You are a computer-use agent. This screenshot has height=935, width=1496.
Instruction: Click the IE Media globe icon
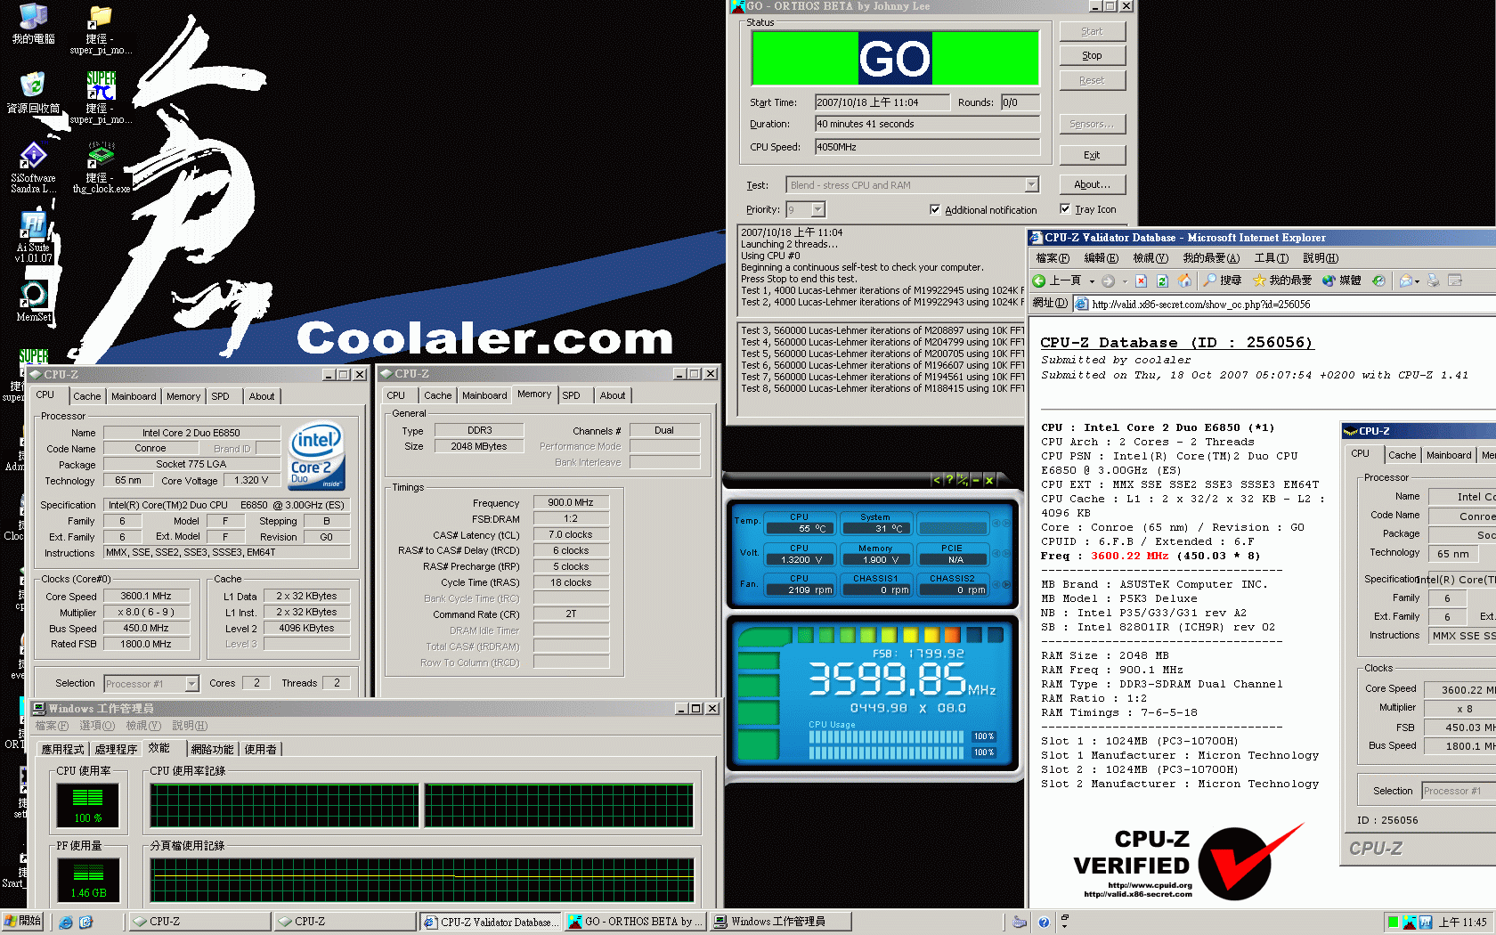1329,280
